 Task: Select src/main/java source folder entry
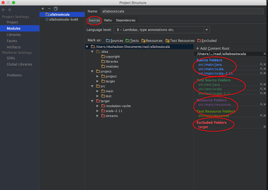[210, 64]
